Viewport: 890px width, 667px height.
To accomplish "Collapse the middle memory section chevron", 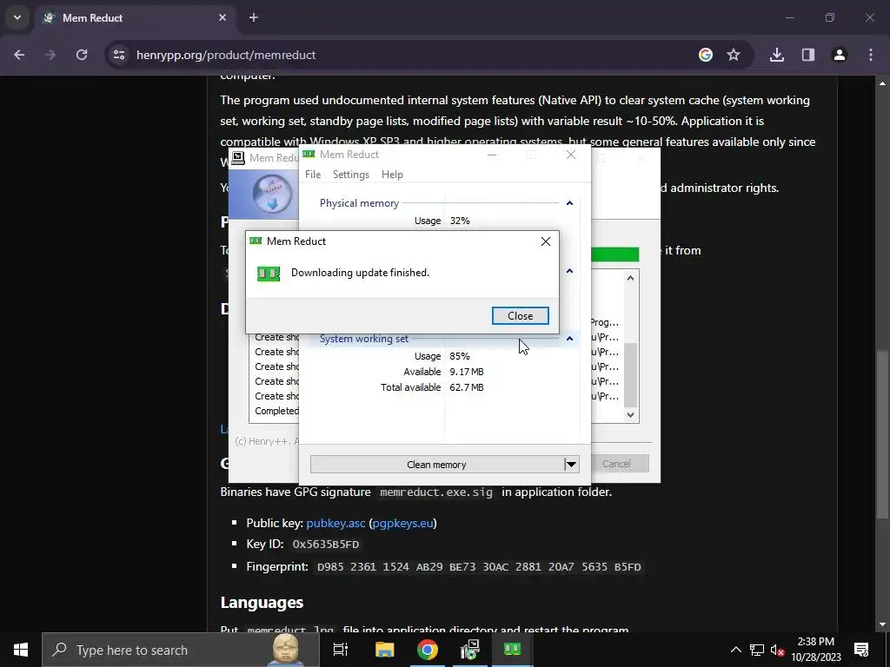I will coord(569,271).
